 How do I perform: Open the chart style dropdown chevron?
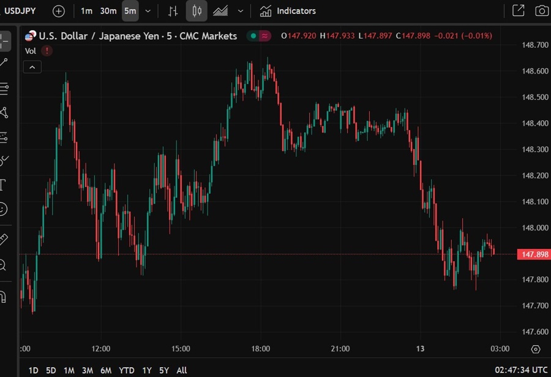(x=241, y=11)
